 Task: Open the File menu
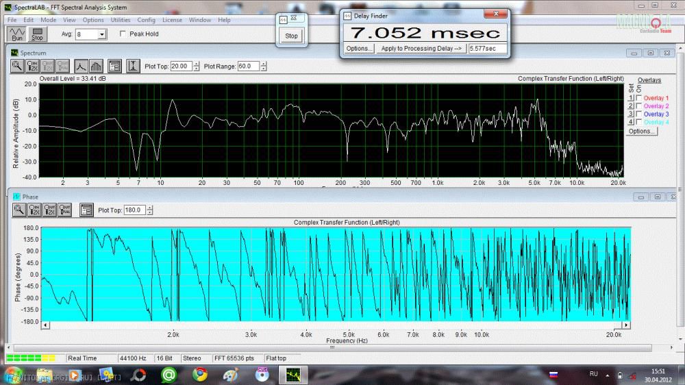(12, 20)
